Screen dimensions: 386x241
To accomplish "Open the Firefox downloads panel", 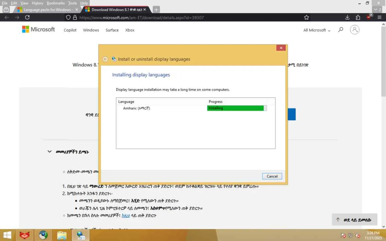I will pyautogui.click(x=347, y=17).
